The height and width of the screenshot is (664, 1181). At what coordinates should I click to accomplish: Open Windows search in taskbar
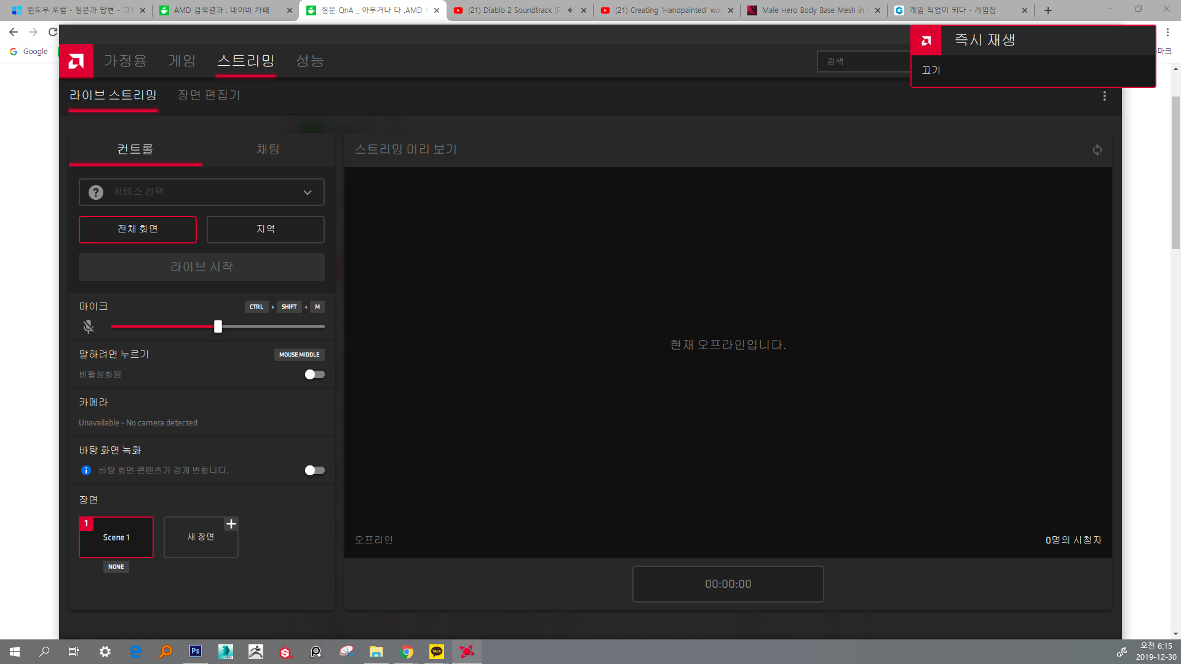tap(44, 652)
